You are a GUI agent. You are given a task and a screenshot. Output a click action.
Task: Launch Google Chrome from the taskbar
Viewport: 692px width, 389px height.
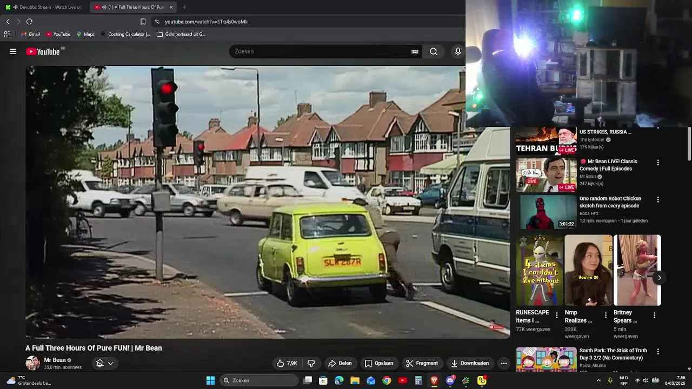tap(387, 380)
